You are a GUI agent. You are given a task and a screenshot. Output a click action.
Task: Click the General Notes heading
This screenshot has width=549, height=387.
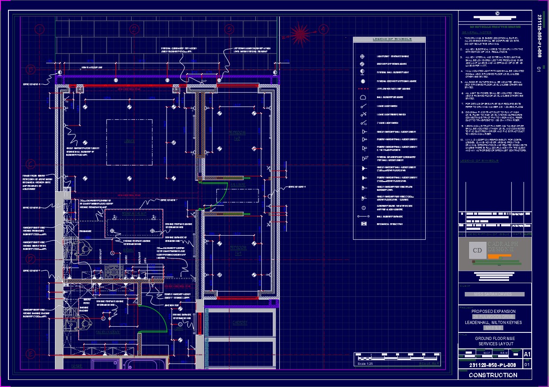pyautogui.click(x=476, y=33)
